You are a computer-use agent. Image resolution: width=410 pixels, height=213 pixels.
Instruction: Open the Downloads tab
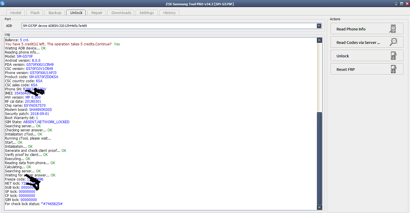(x=121, y=13)
